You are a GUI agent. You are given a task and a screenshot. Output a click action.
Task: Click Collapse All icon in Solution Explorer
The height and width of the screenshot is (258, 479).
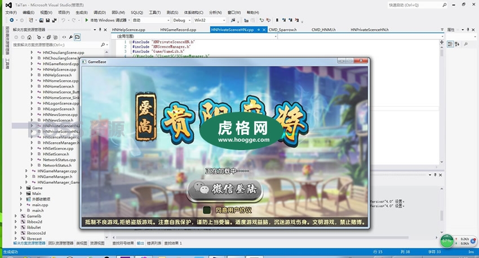click(48, 37)
